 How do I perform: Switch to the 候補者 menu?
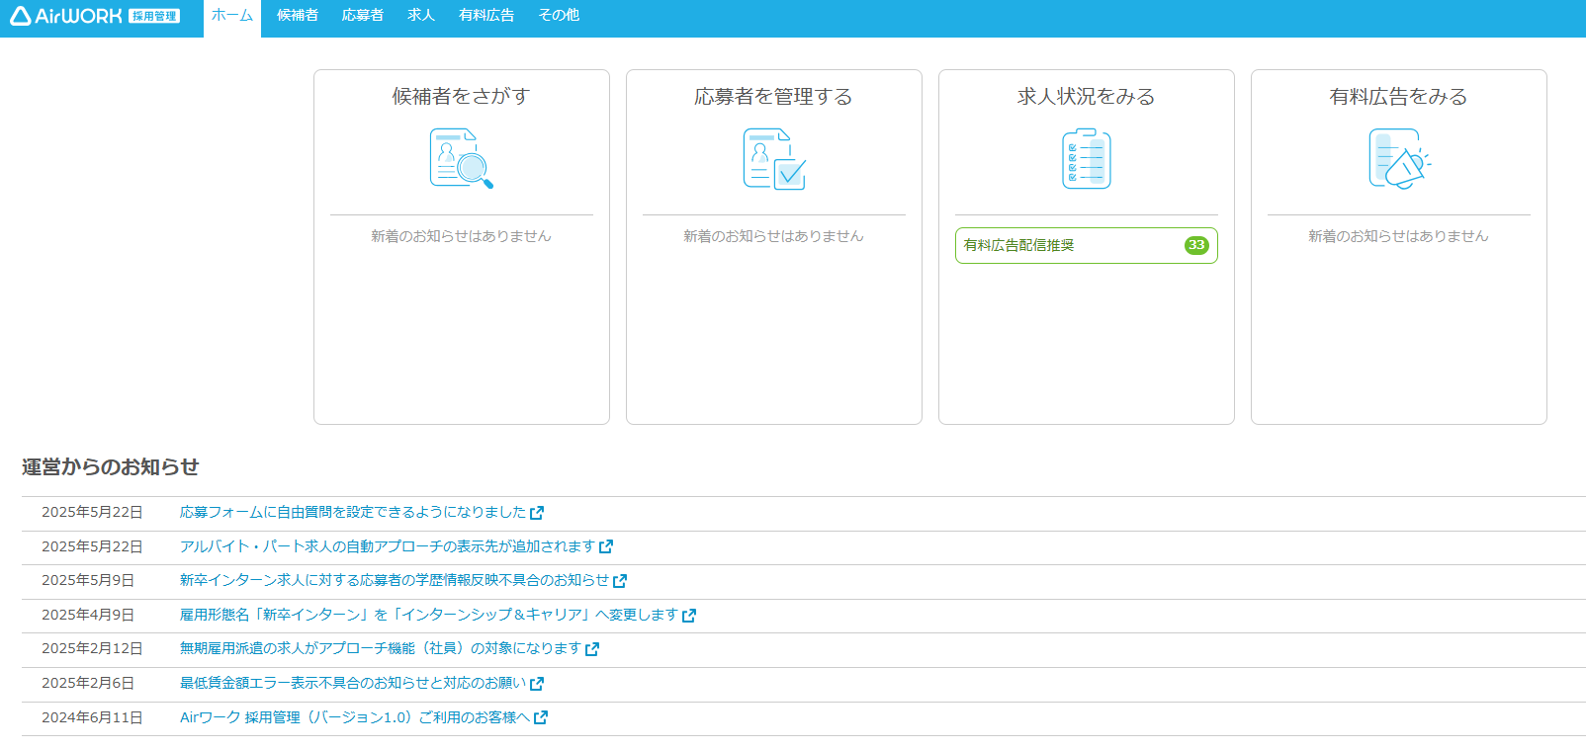298,16
